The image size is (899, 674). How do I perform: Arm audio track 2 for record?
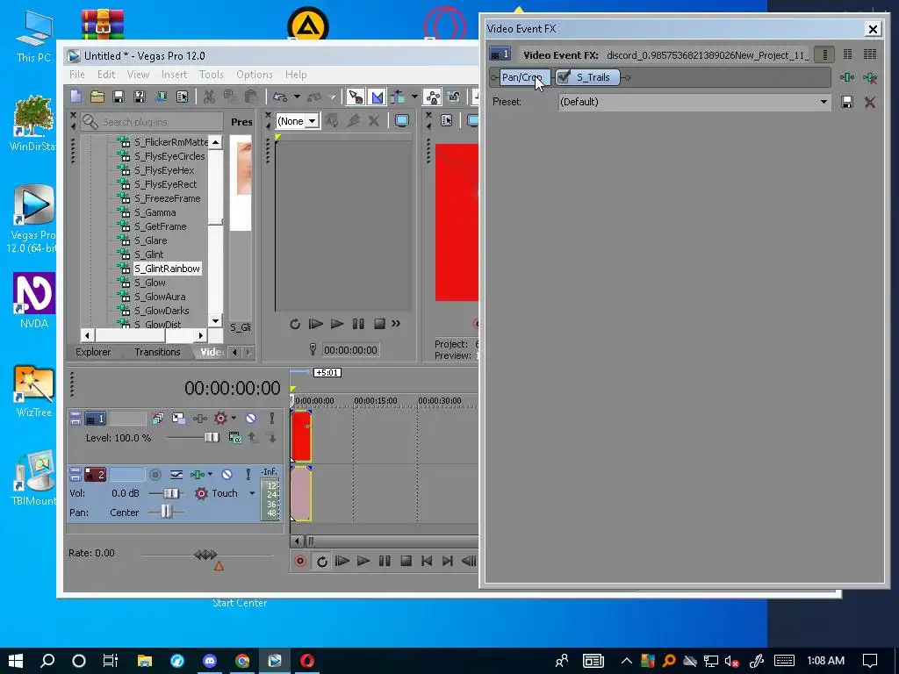(x=155, y=475)
